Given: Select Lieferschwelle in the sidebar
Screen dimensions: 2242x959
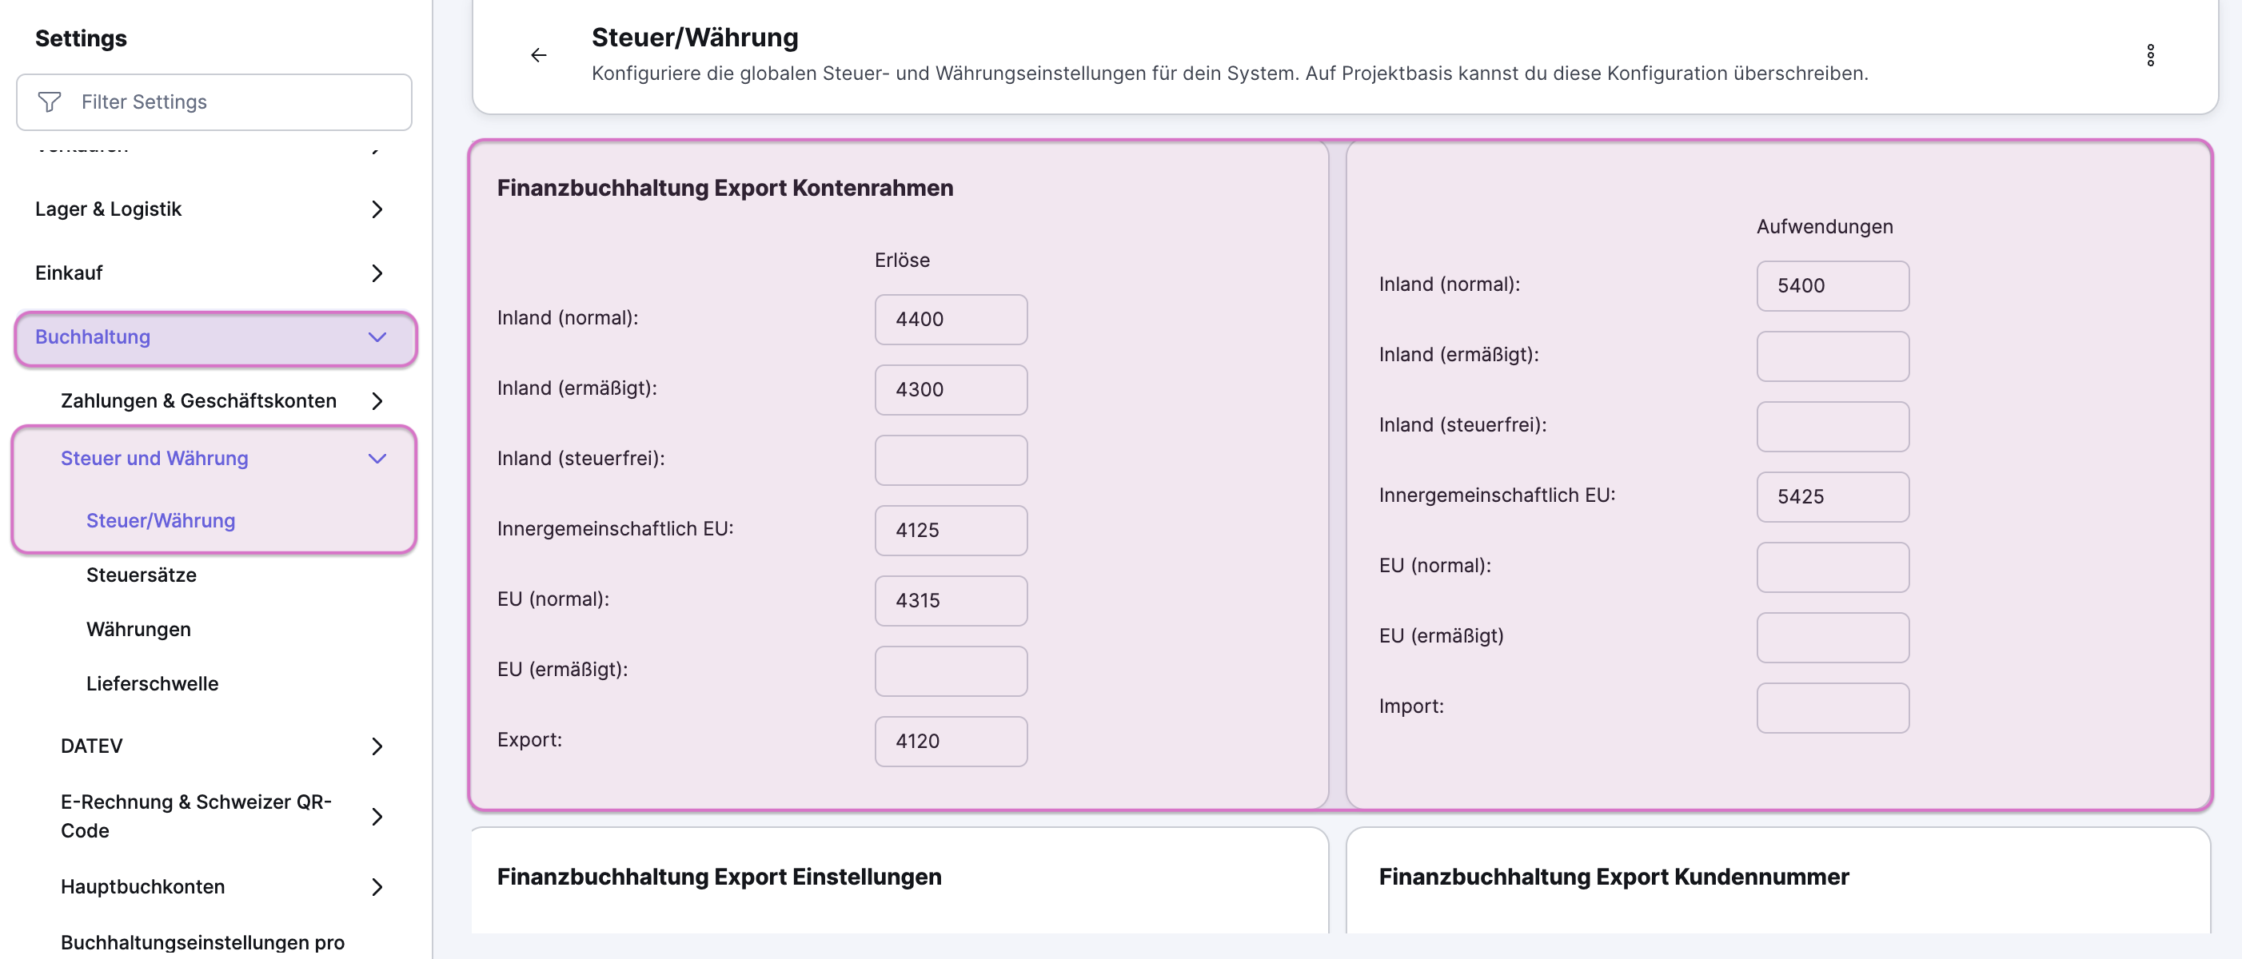Looking at the screenshot, I should 152,684.
